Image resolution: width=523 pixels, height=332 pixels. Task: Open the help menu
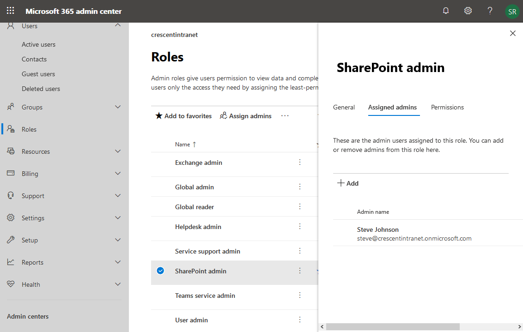point(490,10)
